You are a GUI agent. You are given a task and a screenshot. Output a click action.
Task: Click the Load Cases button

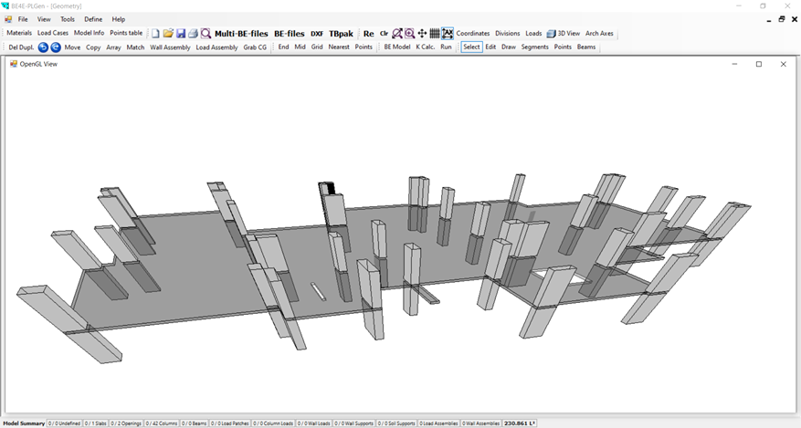pos(53,33)
